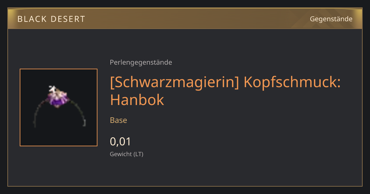Click the 0,01 weight value

(121, 142)
